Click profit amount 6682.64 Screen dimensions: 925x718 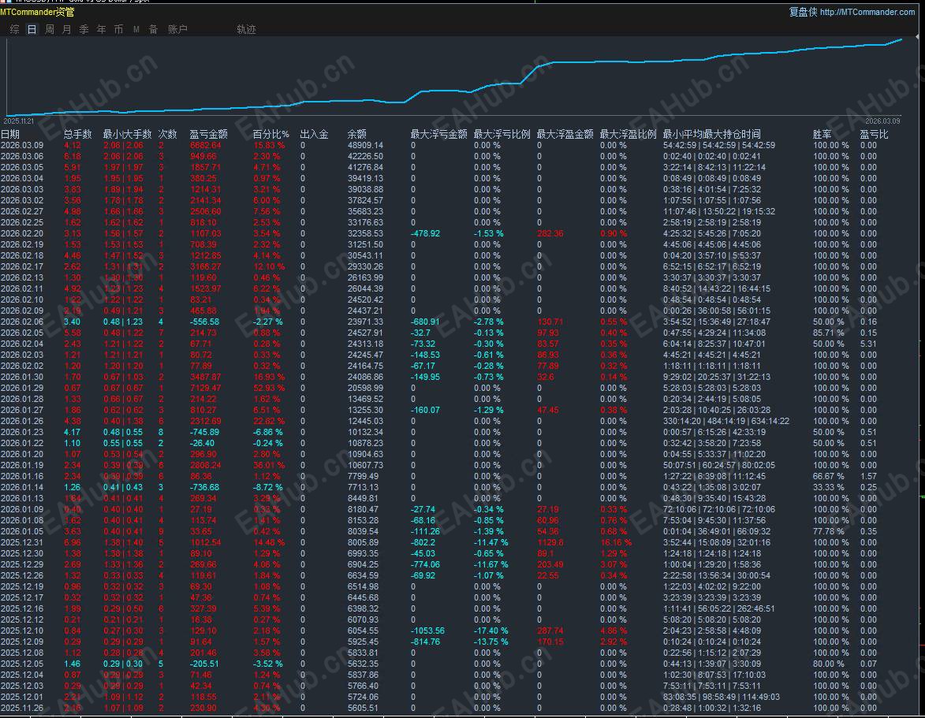pos(205,145)
